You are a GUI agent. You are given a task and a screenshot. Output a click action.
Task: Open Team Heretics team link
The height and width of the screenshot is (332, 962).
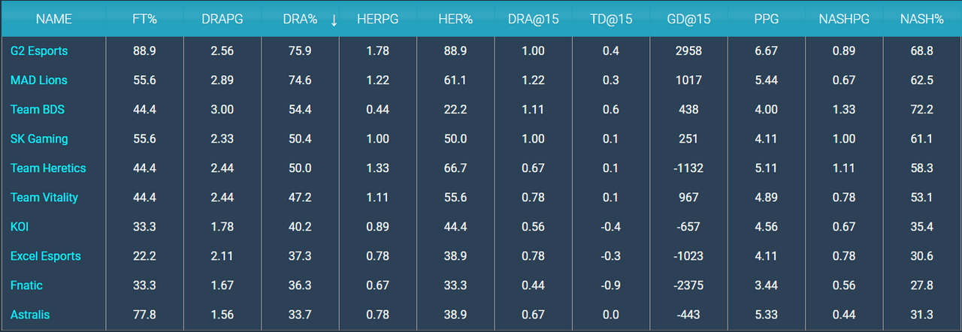[48, 168]
